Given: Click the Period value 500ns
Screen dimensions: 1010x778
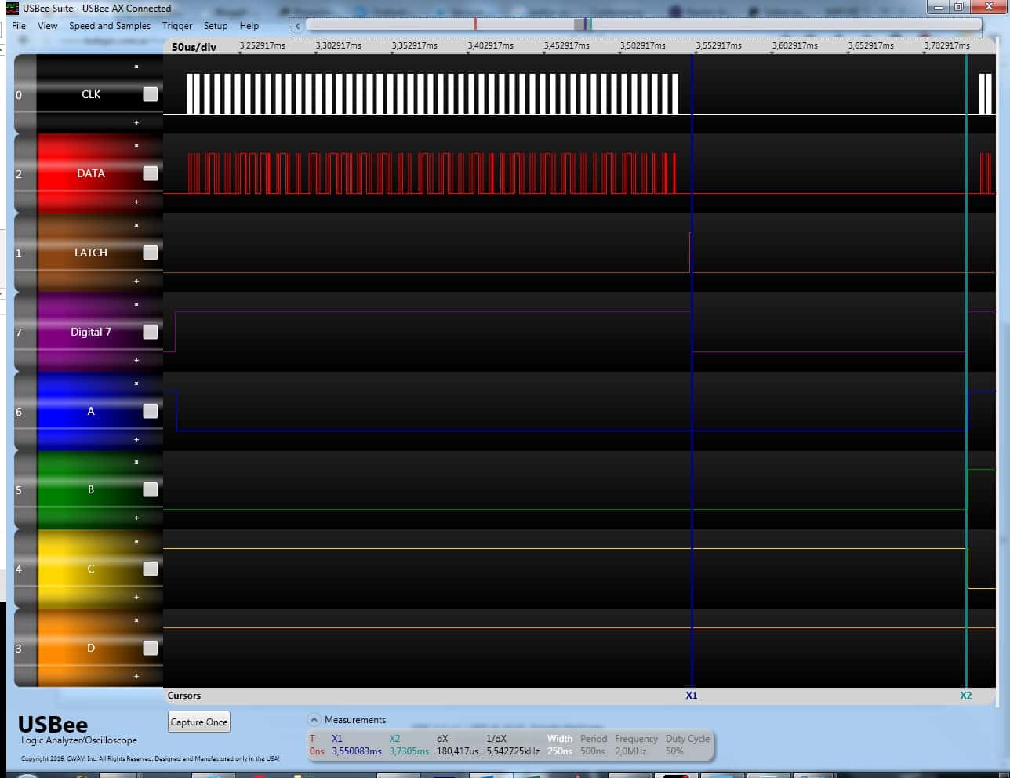Looking at the screenshot, I should click(593, 751).
